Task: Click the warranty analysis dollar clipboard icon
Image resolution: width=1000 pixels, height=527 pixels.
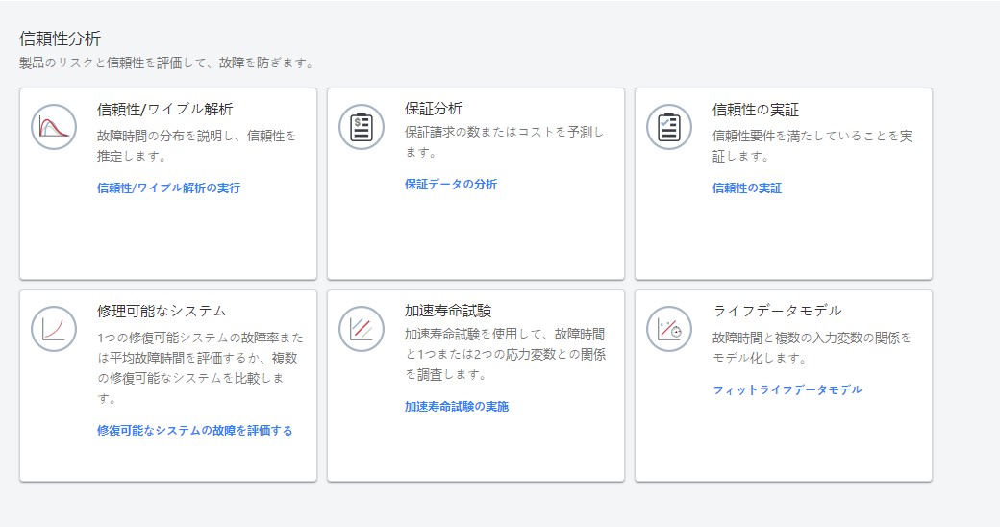Action: tap(362, 126)
